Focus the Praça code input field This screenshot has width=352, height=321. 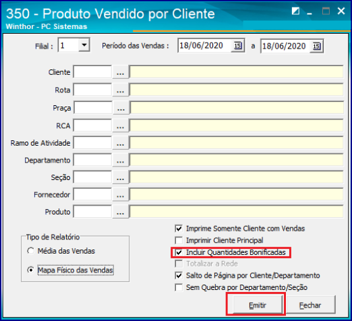93,108
